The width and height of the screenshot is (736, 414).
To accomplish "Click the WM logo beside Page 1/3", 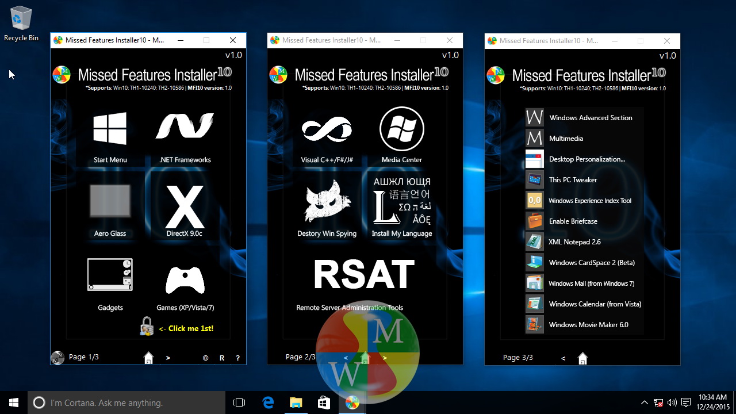I will (57, 358).
